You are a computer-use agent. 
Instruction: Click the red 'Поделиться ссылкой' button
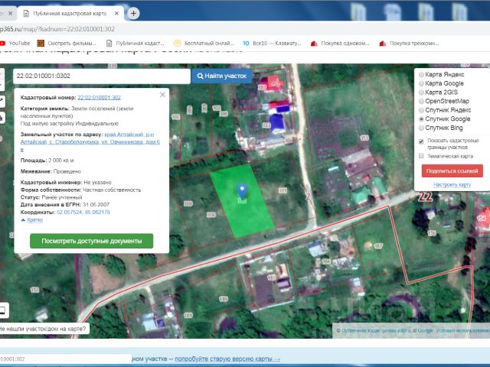tap(452, 171)
